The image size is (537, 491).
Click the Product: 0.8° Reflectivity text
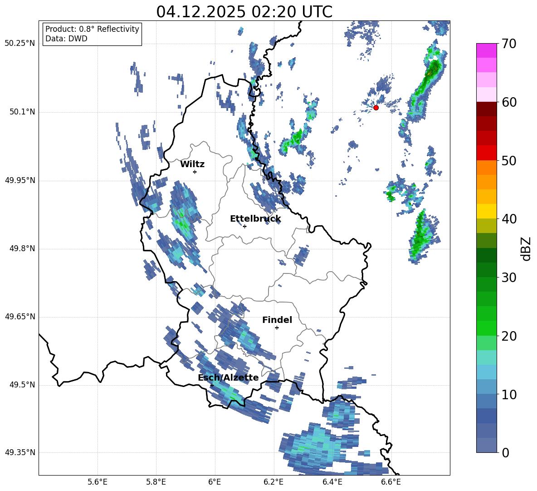92,29
